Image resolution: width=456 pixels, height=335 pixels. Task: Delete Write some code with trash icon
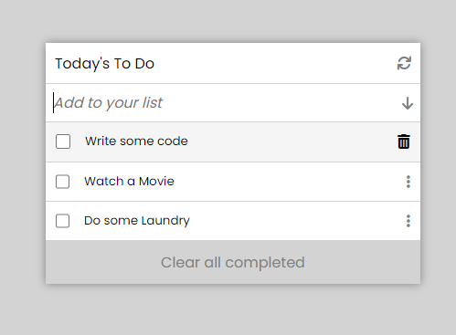click(404, 141)
